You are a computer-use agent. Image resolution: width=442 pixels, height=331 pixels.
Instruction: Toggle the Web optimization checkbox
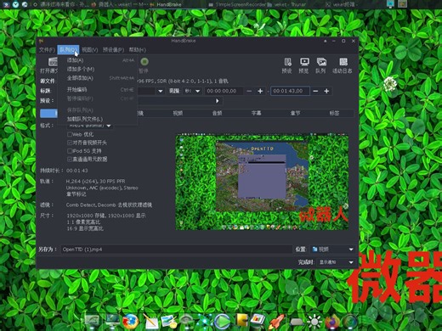[x=70, y=134]
